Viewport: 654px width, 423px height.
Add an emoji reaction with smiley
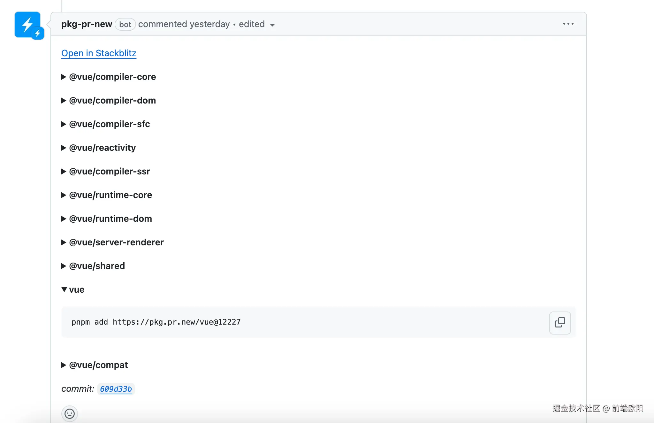point(70,414)
